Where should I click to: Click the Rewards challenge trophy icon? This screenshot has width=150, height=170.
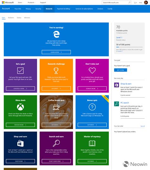[x=56, y=71]
